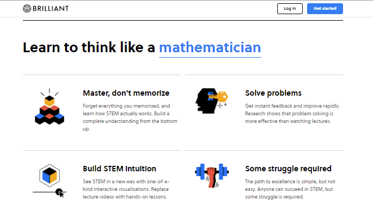Open the Log in button

(x=290, y=9)
